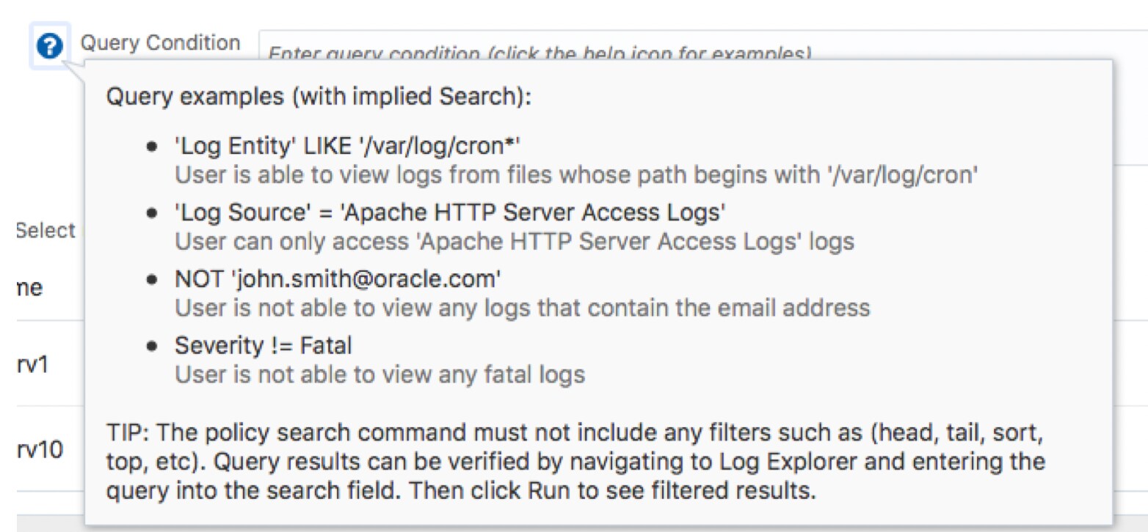Select the NOT 'john.smith@oracle.com' example
The image size is (1148, 532).
[x=338, y=279]
